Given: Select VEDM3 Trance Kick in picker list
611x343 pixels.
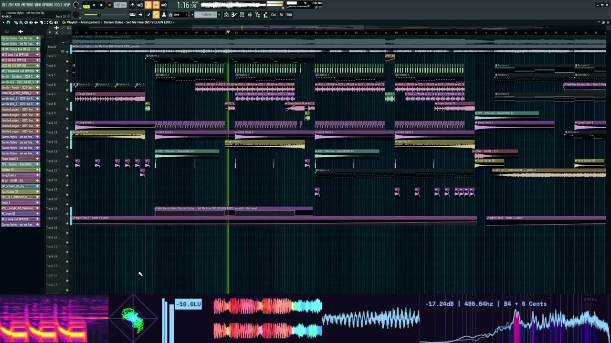Looking at the screenshot, I should [21, 49].
